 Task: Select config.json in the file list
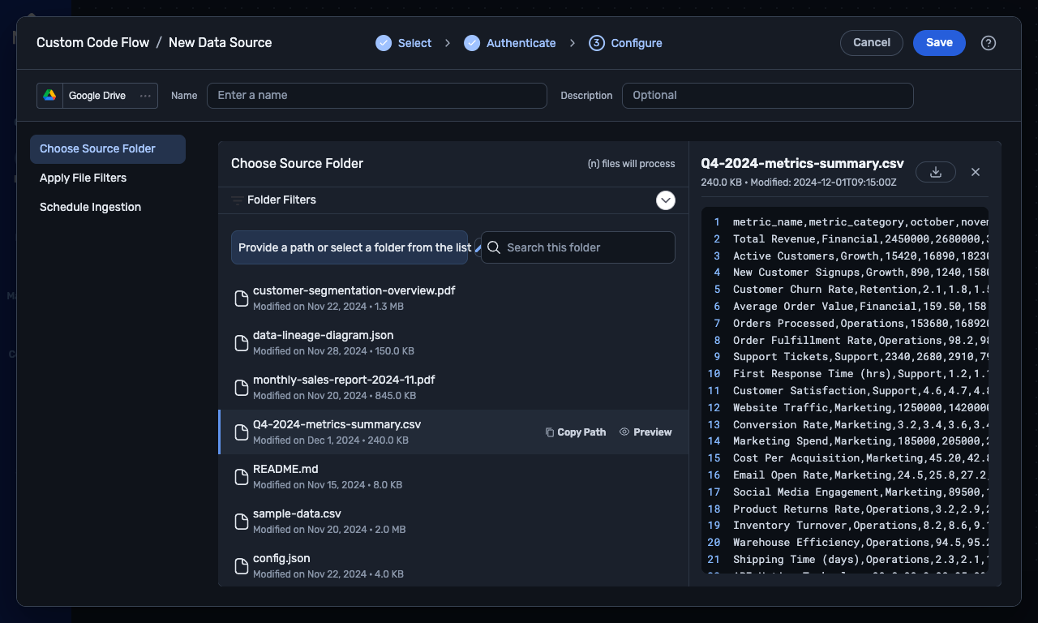coord(453,566)
